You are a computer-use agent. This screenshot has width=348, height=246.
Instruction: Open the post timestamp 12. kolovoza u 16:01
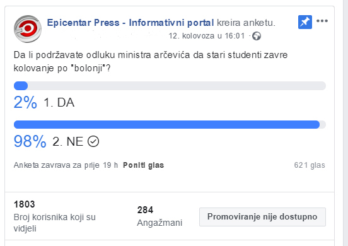[207, 36]
